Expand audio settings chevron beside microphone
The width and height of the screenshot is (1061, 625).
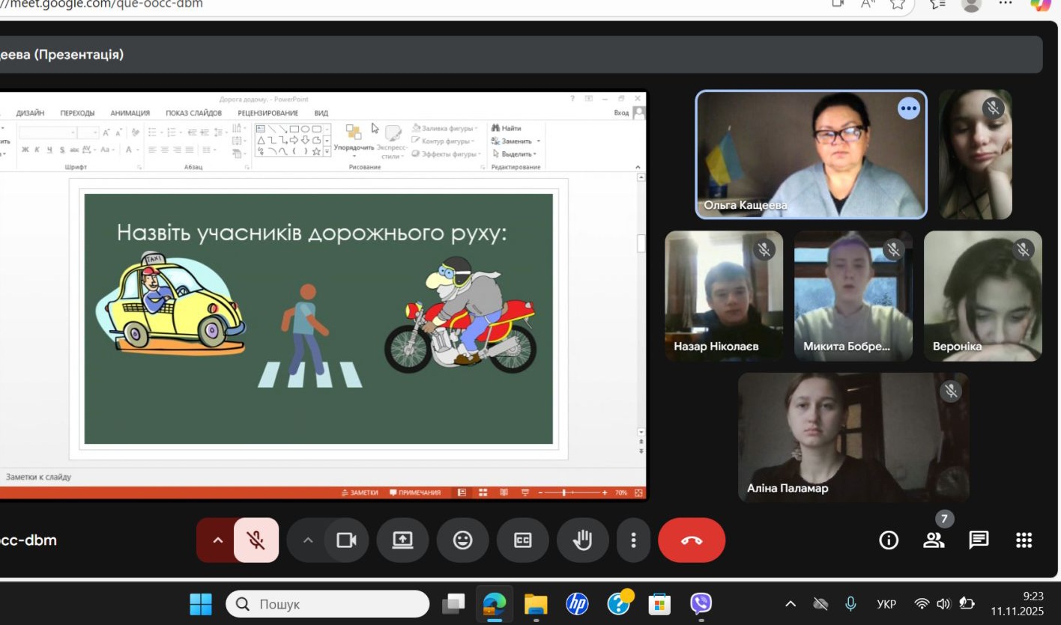[x=218, y=540]
